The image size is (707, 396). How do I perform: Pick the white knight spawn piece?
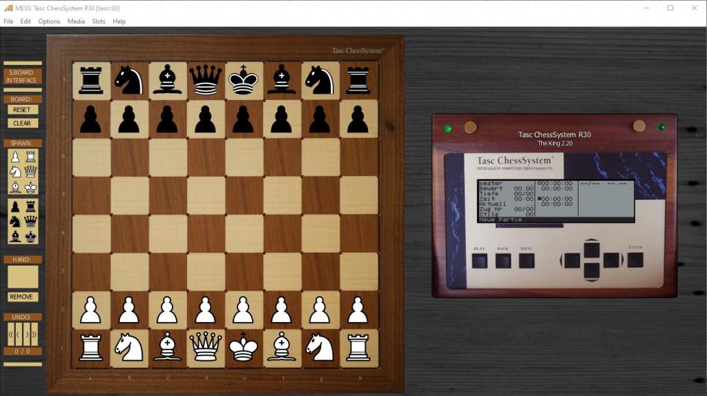tap(15, 171)
